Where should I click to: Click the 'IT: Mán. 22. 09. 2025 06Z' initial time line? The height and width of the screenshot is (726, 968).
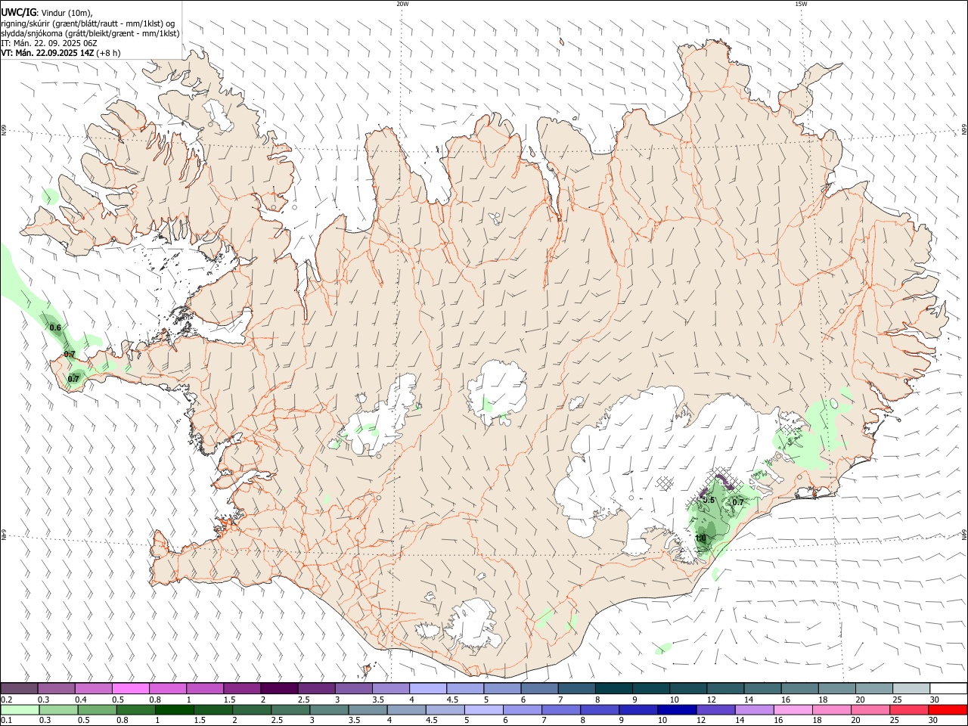48,43
